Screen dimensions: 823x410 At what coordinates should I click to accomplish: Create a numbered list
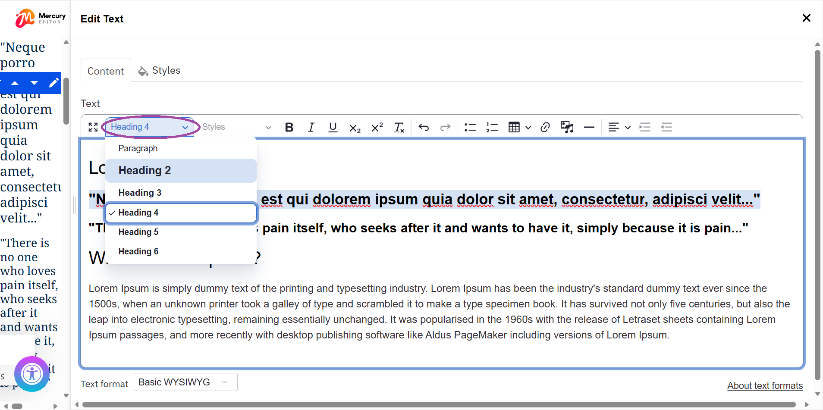(x=491, y=127)
